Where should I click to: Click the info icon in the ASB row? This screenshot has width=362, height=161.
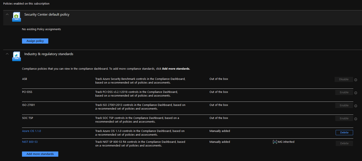click(355, 80)
